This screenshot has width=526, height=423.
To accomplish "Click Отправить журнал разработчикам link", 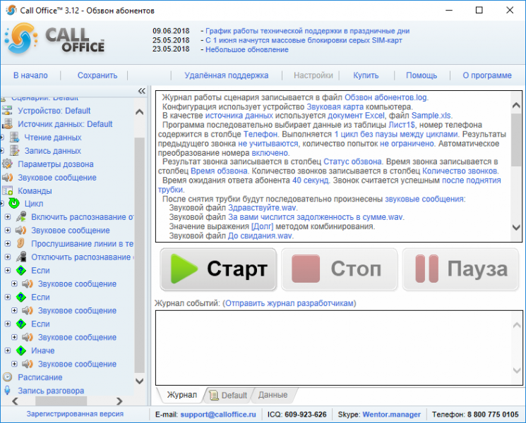I will pos(289,303).
